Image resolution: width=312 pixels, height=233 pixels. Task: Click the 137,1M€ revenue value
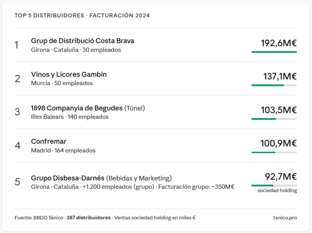click(280, 76)
